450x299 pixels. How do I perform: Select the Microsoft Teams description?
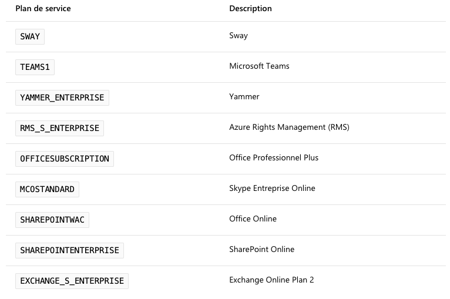(259, 66)
